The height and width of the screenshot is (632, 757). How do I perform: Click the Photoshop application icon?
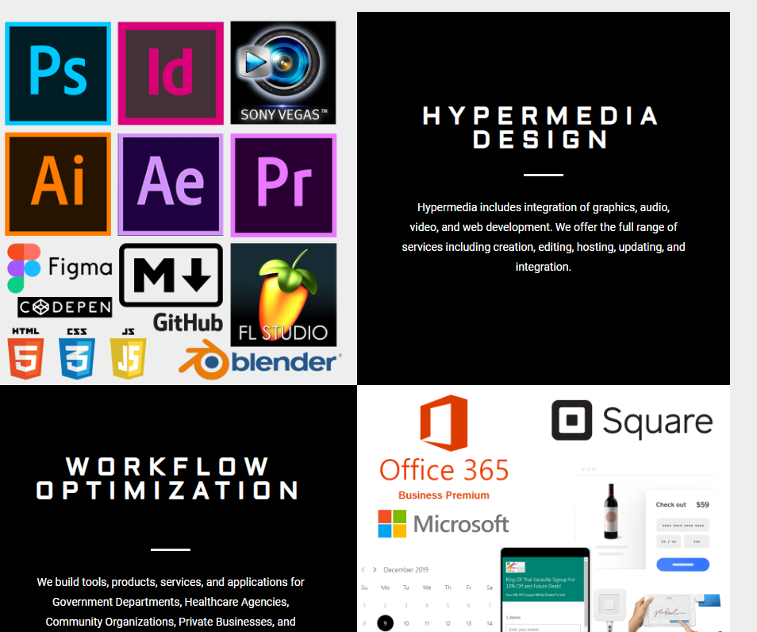click(x=57, y=71)
